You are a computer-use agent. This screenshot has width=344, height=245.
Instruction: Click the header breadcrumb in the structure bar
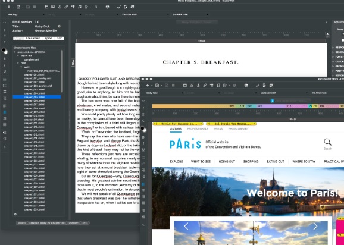point(74,223)
